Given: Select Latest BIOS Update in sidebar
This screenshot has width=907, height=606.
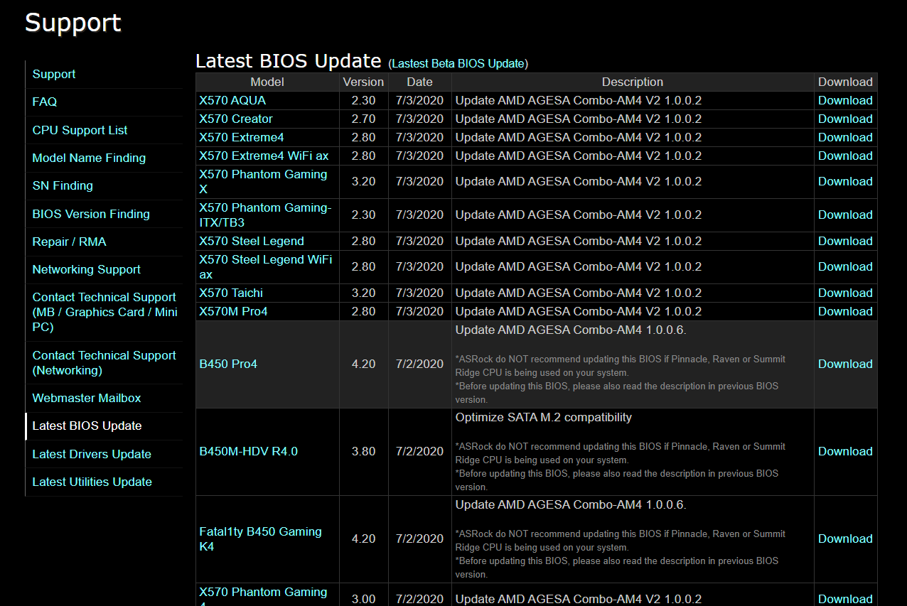Looking at the screenshot, I should click(x=87, y=426).
